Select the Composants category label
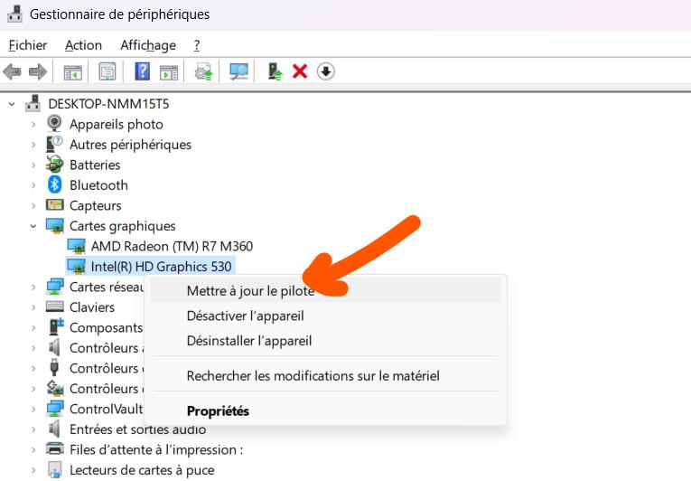Viewport: 691px width, 481px height. (x=107, y=328)
